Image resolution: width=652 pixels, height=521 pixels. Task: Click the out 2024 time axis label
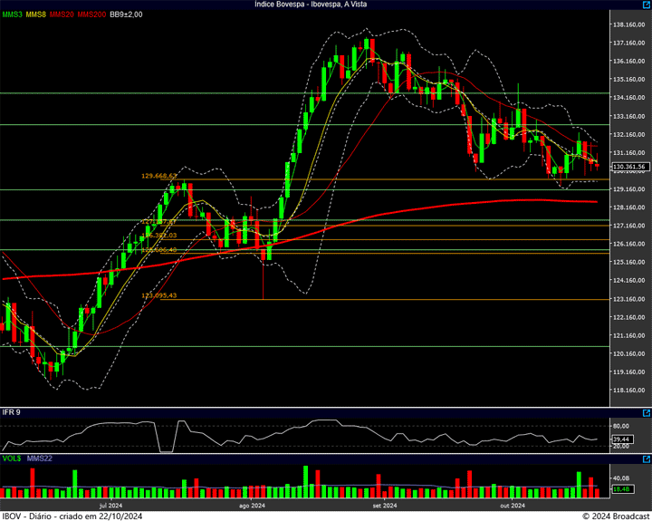(513, 505)
